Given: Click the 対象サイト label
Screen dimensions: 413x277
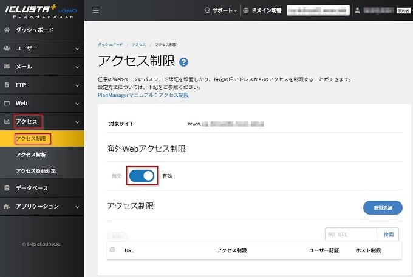Looking at the screenshot, I should (121, 124).
